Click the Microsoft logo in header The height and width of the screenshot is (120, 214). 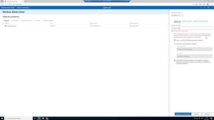[x=107, y=8]
